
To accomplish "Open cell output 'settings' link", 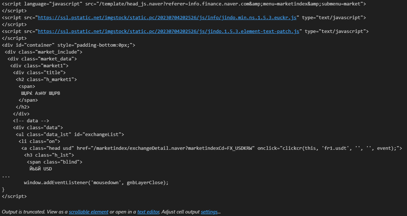I will (209, 212).
